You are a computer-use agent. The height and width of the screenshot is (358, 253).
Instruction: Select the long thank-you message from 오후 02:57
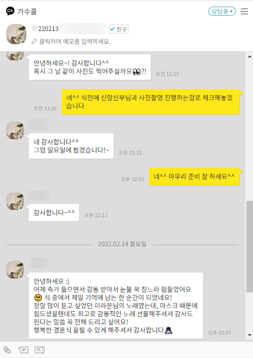point(116,306)
